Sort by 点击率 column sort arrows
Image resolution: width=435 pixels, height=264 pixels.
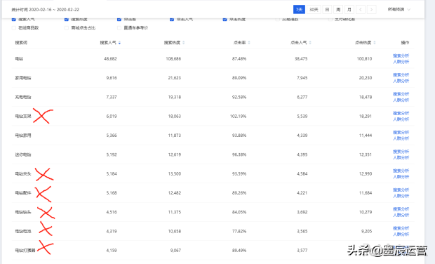(x=249, y=43)
